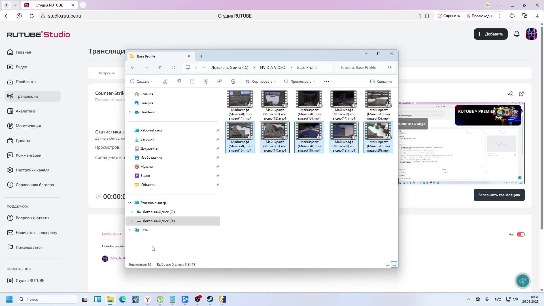
Task: Click the Добавить button
Action: point(490,34)
